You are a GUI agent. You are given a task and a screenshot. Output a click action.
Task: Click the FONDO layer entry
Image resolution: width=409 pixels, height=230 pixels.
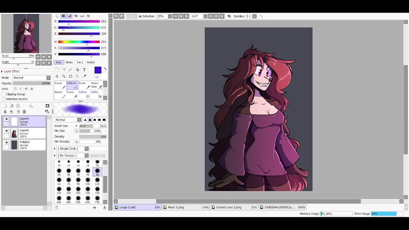[x=24, y=145]
